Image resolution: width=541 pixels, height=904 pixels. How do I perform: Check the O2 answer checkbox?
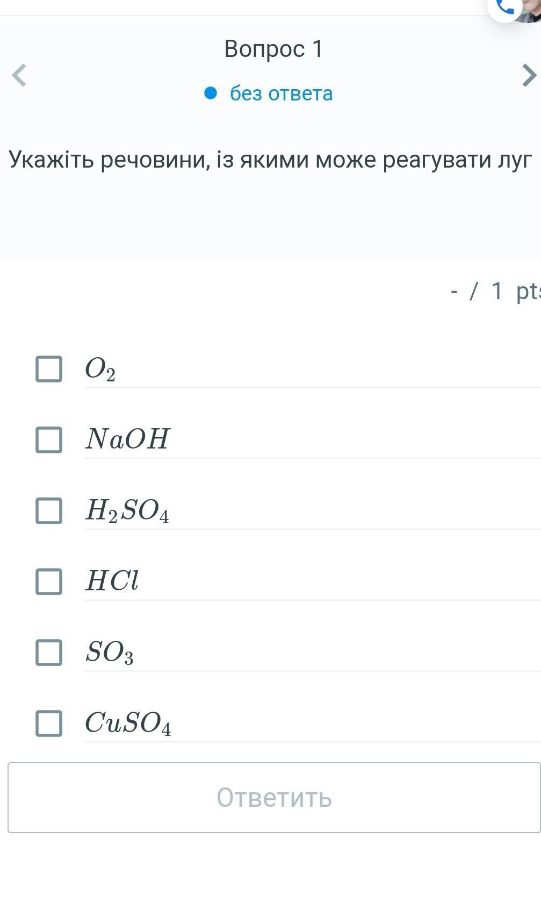coord(49,368)
